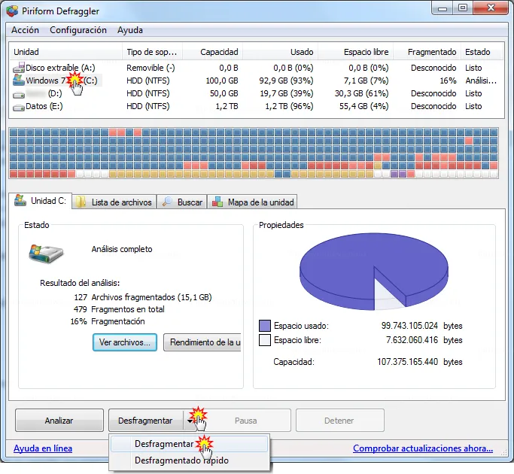
Task: Click the magnifier icon on Buscar tab
Action: [167, 202]
